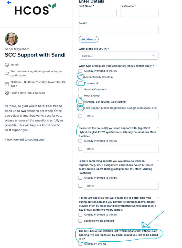Check Tech Support checkbox option
The height and width of the screenshot is (248, 182).
tap(80, 108)
